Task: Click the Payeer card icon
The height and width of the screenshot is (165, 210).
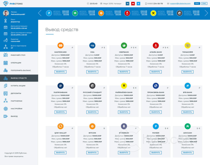Action: tap(156, 126)
